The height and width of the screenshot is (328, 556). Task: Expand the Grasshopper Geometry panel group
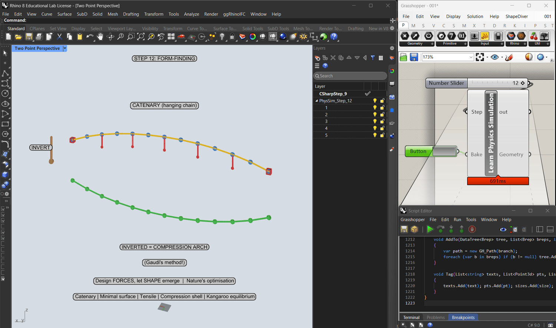(x=432, y=44)
